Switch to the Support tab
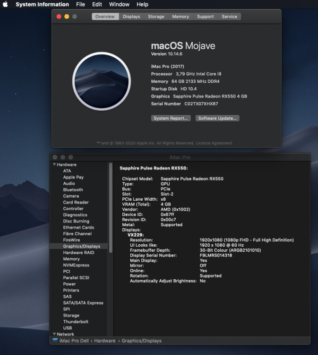The width and height of the screenshot is (318, 355). point(205,17)
